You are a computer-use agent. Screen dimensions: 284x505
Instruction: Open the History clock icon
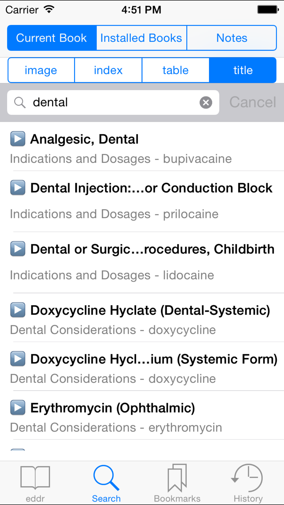248,478
